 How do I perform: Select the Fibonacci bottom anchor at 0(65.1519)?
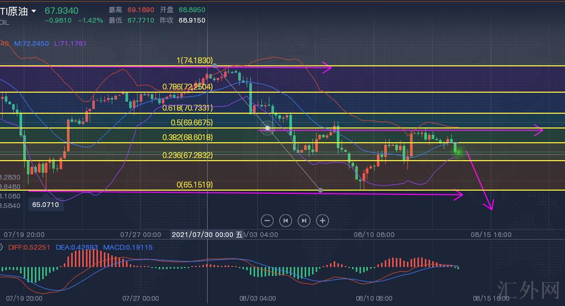[x=320, y=190]
